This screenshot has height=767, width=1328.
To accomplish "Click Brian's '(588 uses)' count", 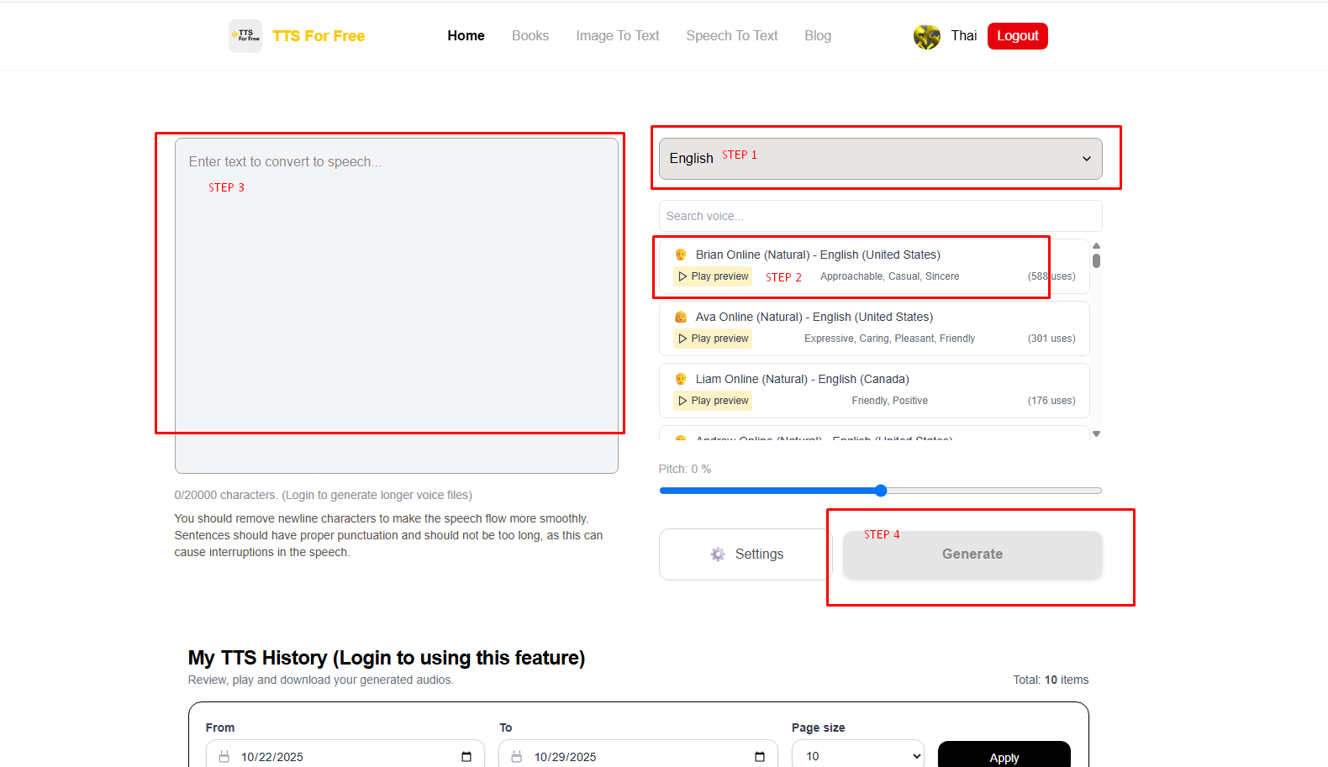I will [x=1051, y=276].
